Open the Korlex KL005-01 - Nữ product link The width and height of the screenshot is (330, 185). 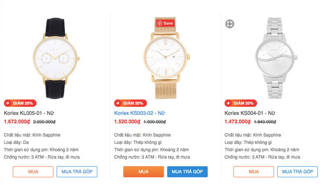(x=29, y=113)
